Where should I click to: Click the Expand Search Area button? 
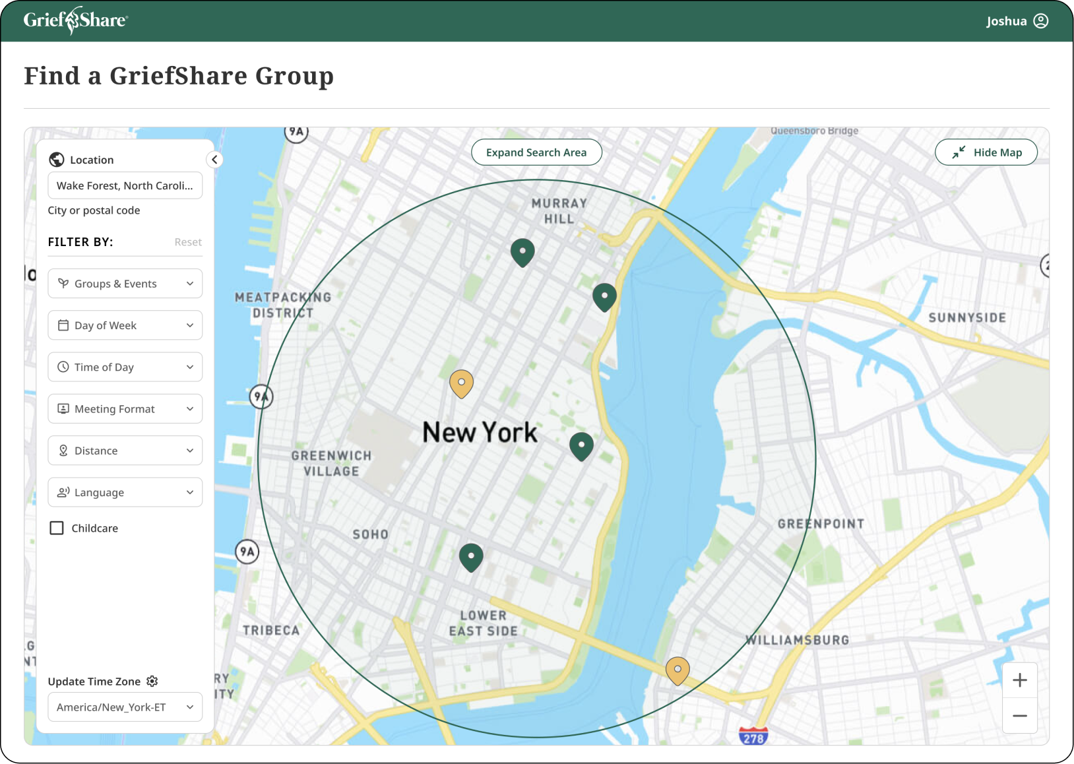point(536,152)
